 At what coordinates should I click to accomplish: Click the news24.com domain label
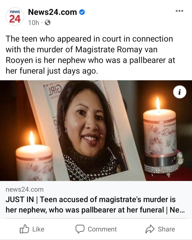coord(25,190)
